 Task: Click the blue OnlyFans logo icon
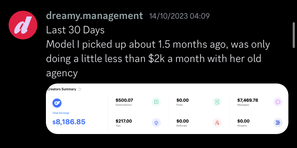(57, 103)
